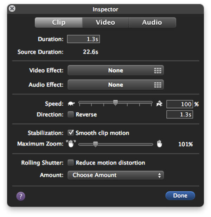Viewport: 211px width, 217px height.
Task: Enable Reduce motion distortion checkbox
Action: point(71,163)
